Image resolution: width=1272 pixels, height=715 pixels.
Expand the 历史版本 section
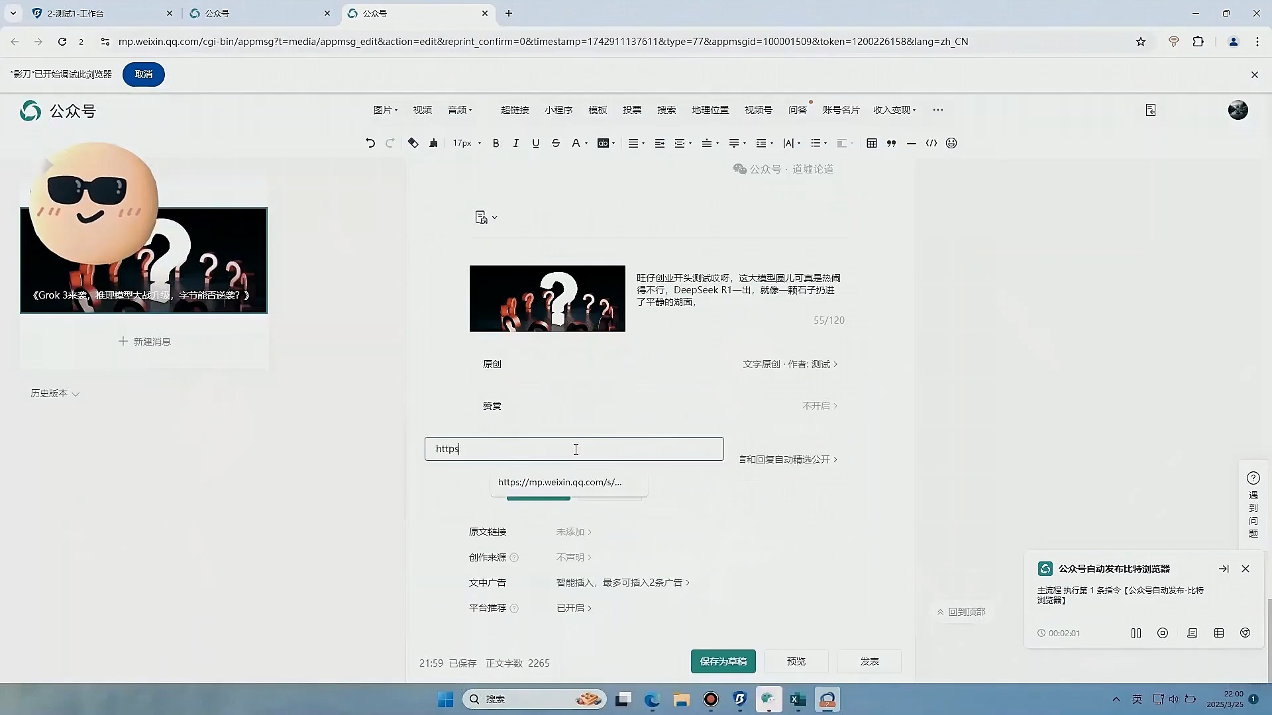[54, 393]
